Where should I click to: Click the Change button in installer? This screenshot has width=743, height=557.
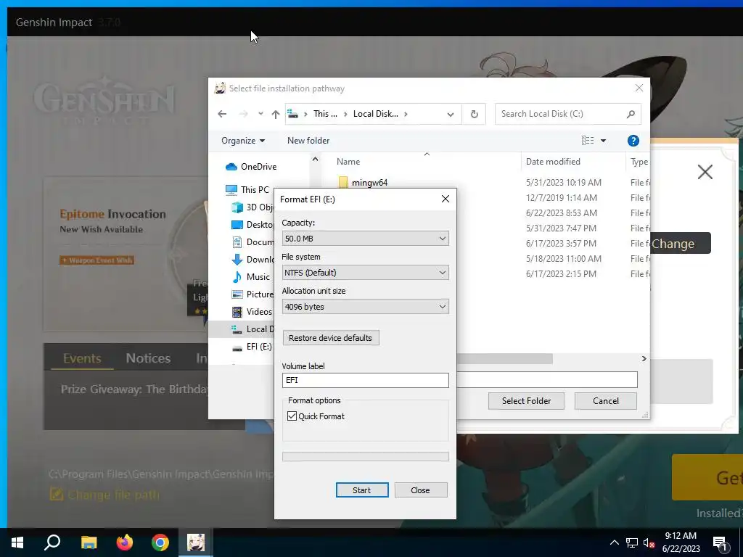681,244
